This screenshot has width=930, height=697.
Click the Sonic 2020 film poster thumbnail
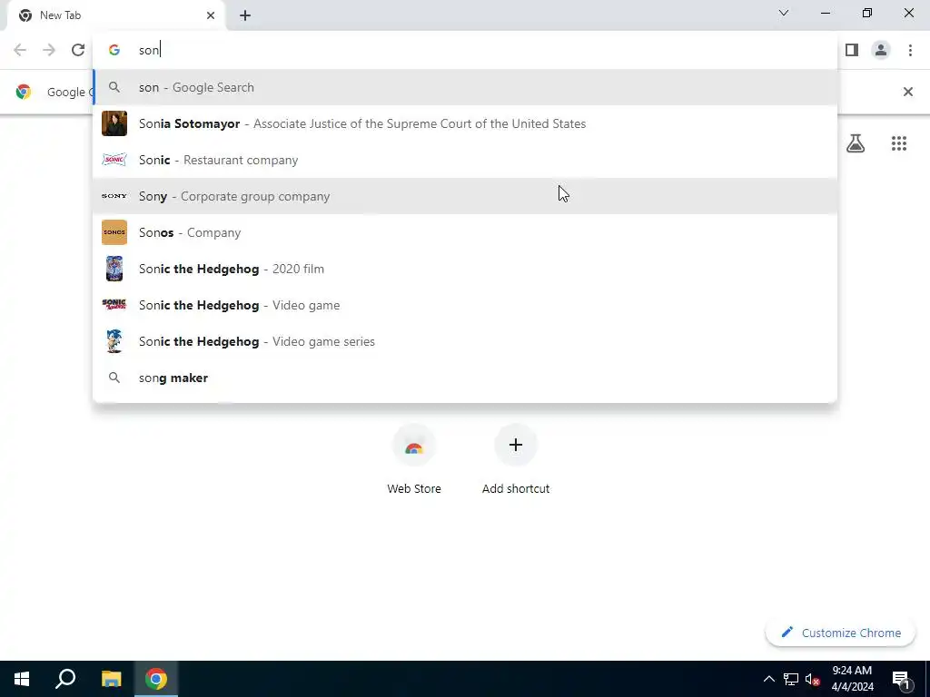pos(114,269)
